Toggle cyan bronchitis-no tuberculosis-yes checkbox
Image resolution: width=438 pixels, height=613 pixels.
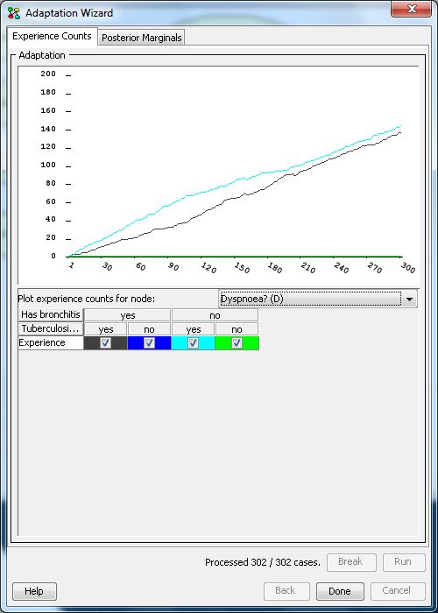(x=194, y=343)
